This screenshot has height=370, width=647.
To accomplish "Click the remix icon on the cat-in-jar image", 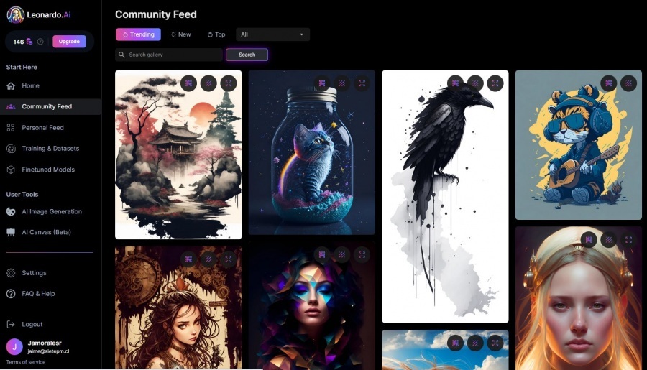I will coord(322,83).
